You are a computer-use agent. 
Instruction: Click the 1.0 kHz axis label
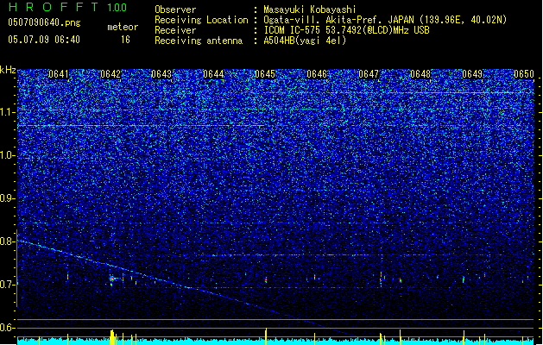pyautogui.click(x=8, y=155)
